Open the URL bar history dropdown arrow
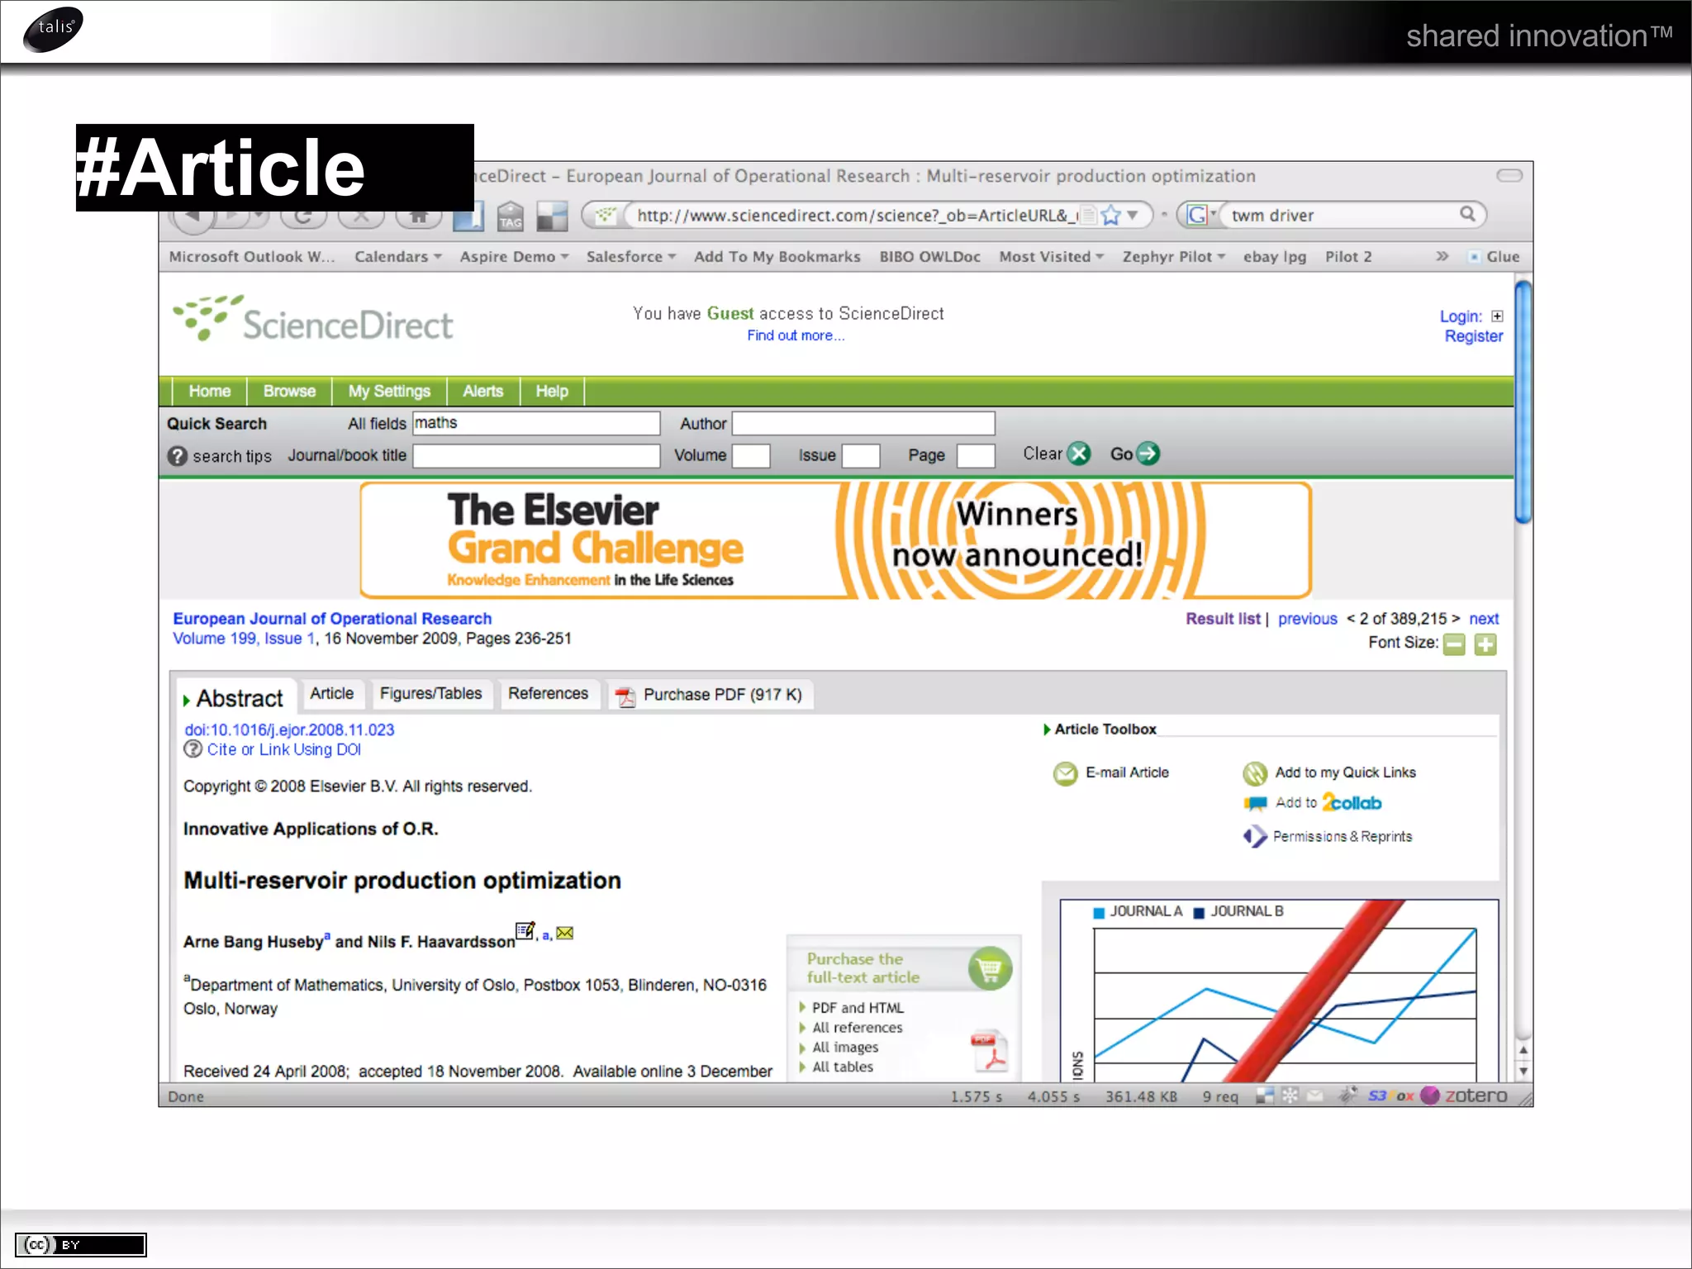The width and height of the screenshot is (1692, 1269). tap(1134, 215)
